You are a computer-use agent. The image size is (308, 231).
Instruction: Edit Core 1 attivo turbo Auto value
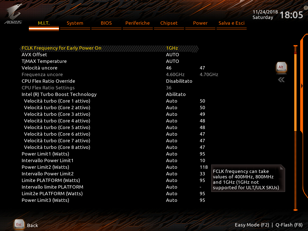(172, 101)
